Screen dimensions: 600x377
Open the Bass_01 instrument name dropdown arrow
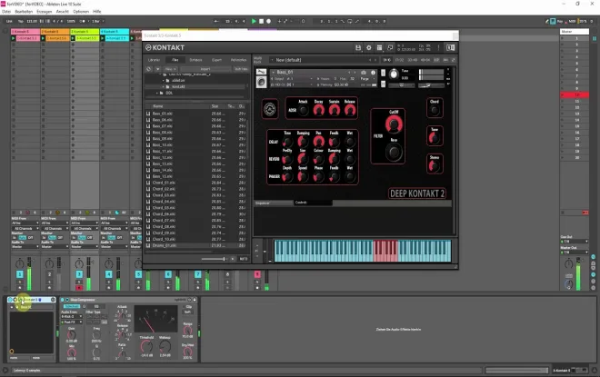coord(274,73)
